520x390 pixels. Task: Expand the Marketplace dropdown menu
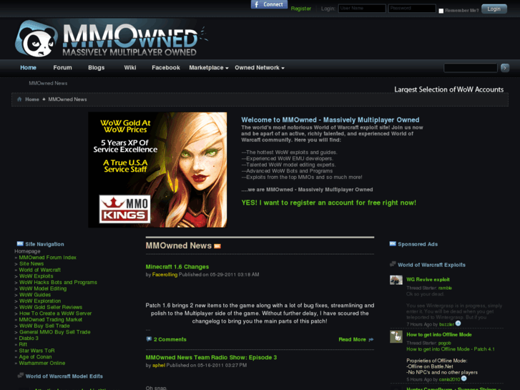209,68
